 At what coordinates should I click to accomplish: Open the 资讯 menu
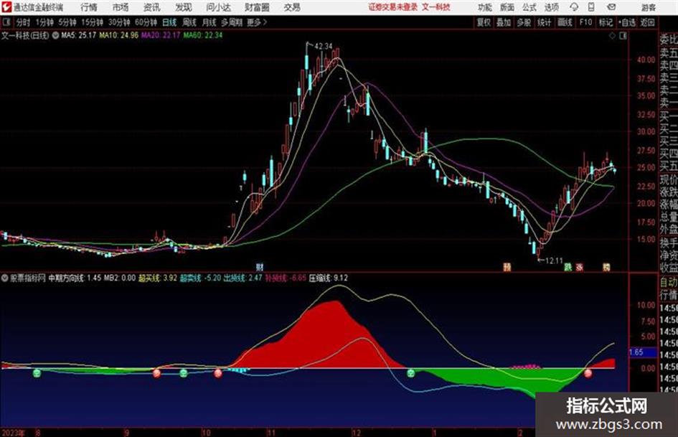[x=152, y=7]
